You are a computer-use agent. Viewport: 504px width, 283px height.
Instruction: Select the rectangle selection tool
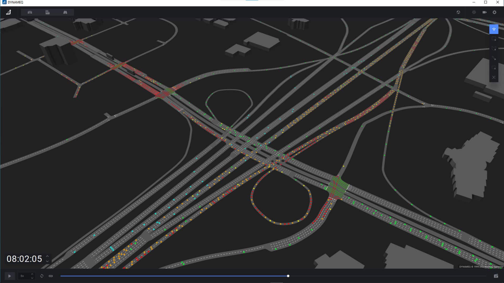[494, 39]
